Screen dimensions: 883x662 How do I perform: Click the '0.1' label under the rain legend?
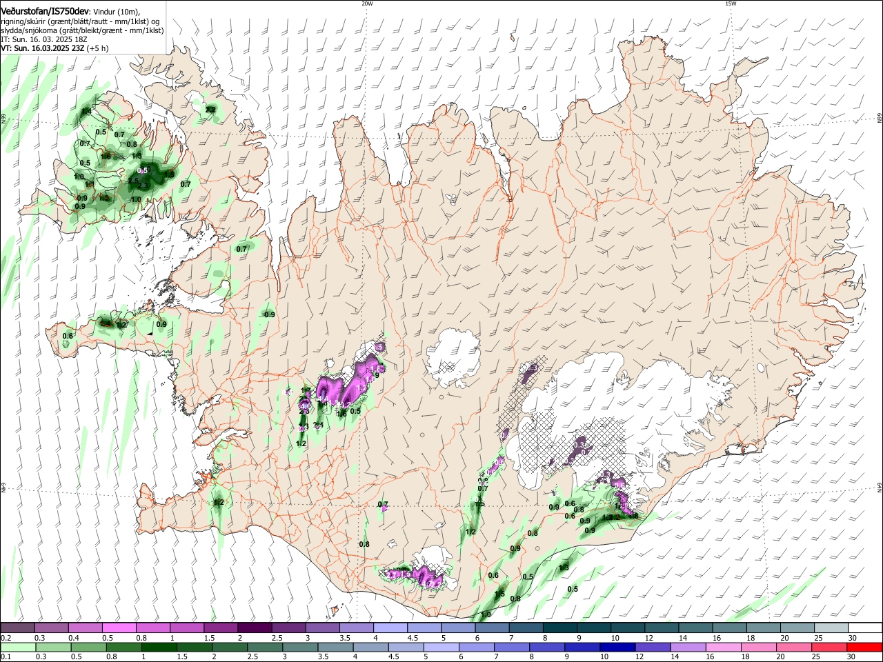[6, 656]
